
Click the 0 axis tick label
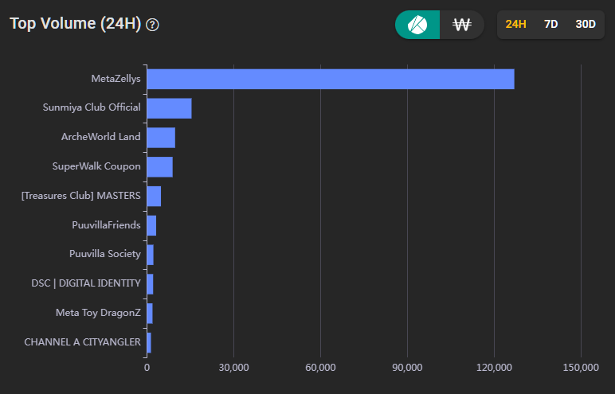147,368
